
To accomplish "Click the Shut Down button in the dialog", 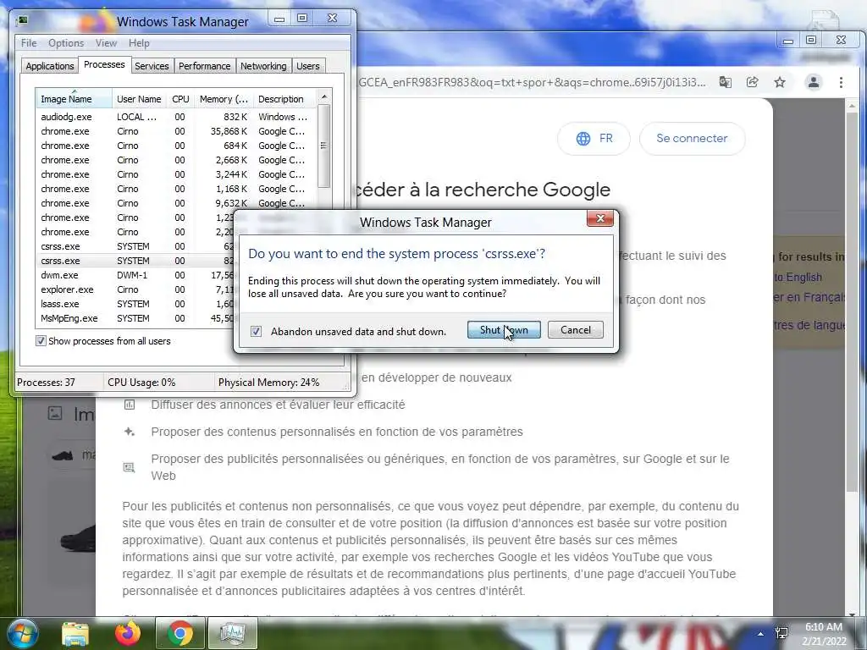I will 504,330.
